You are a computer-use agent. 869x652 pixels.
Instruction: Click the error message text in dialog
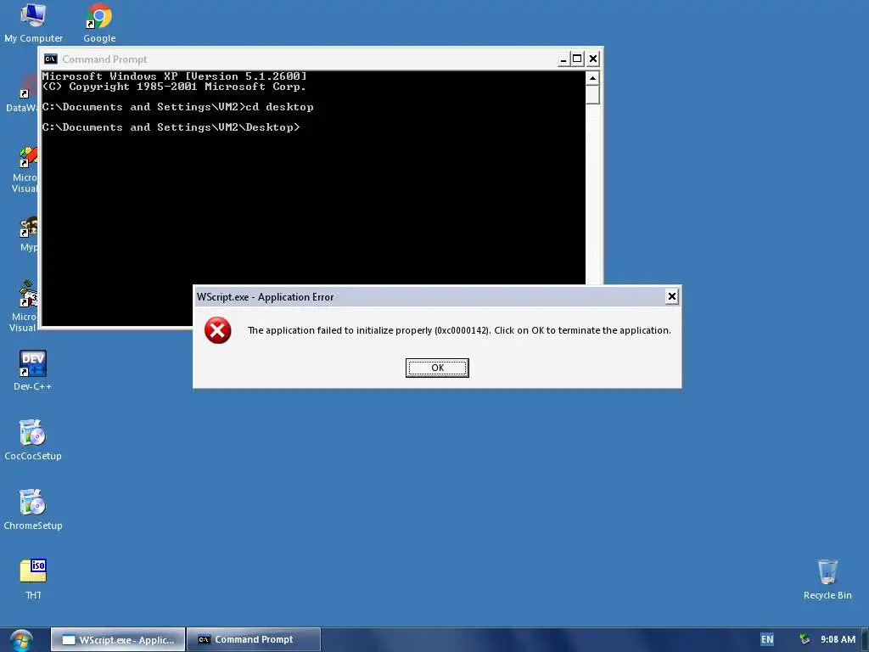point(459,330)
